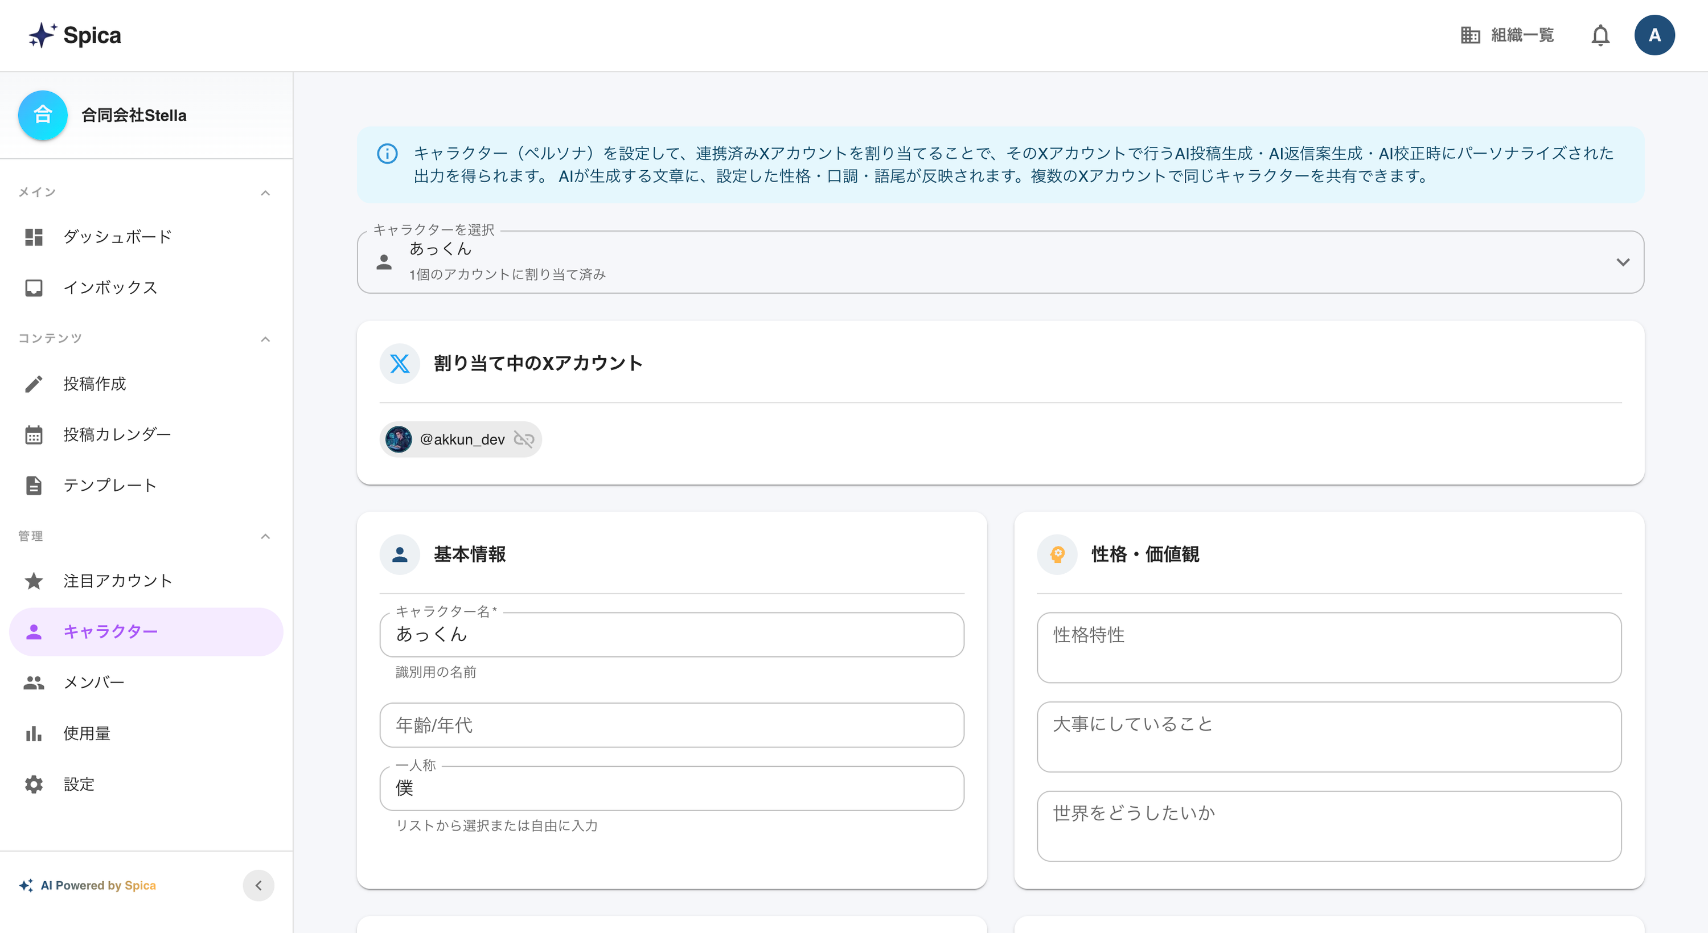Open メンバー page
Screen dimensions: 1708x933
146,683
